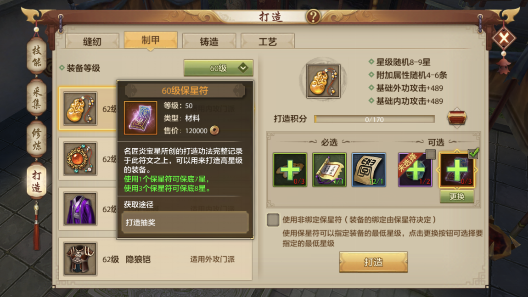The image size is (528, 297).
Task: Check the unselected optional material box
Action: tap(430, 154)
